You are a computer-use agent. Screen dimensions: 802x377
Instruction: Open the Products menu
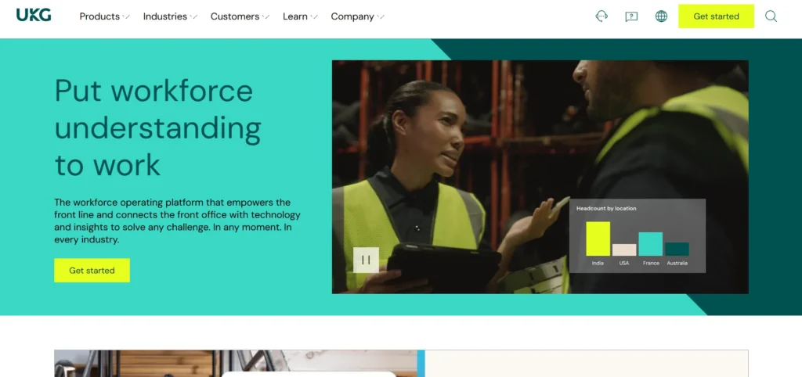[99, 16]
